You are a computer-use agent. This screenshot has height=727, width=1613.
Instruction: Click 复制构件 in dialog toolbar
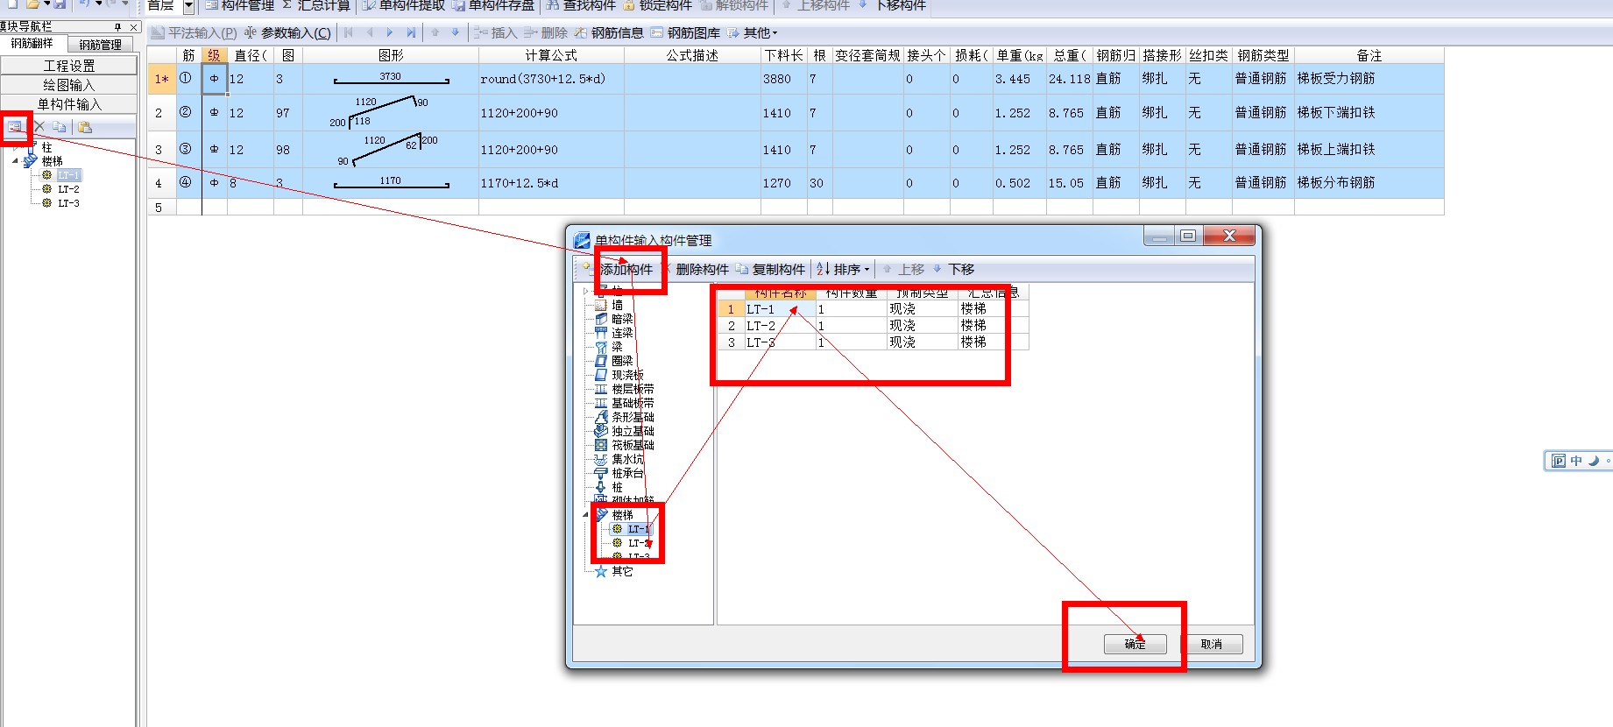coord(770,269)
